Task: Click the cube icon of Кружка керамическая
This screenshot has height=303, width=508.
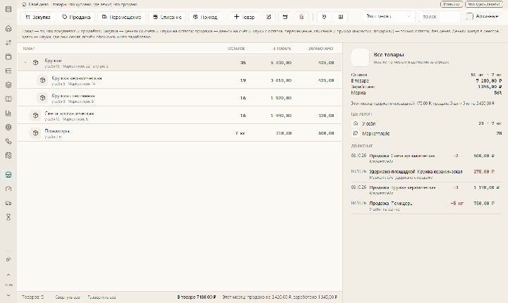Action: coord(42,80)
